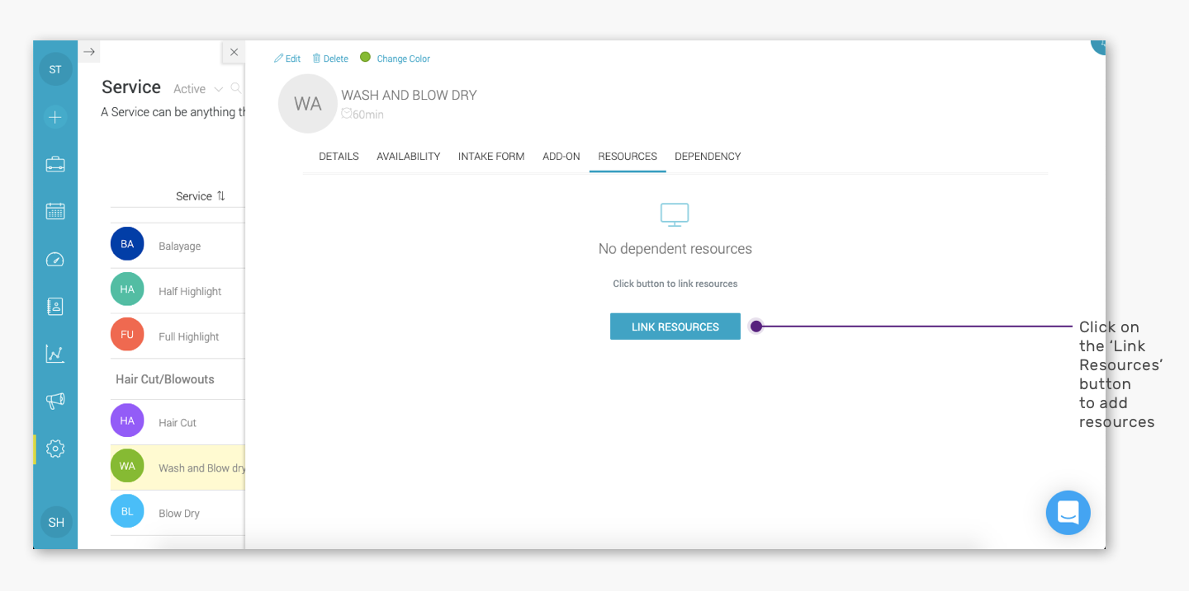Close the service detail panel
The height and width of the screenshot is (592, 1189).
(234, 52)
